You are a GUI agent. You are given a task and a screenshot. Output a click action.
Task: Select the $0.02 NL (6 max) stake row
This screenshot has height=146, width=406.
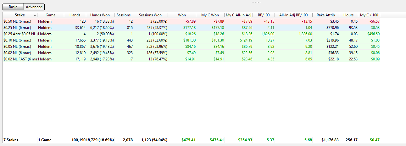(x=192, y=53)
